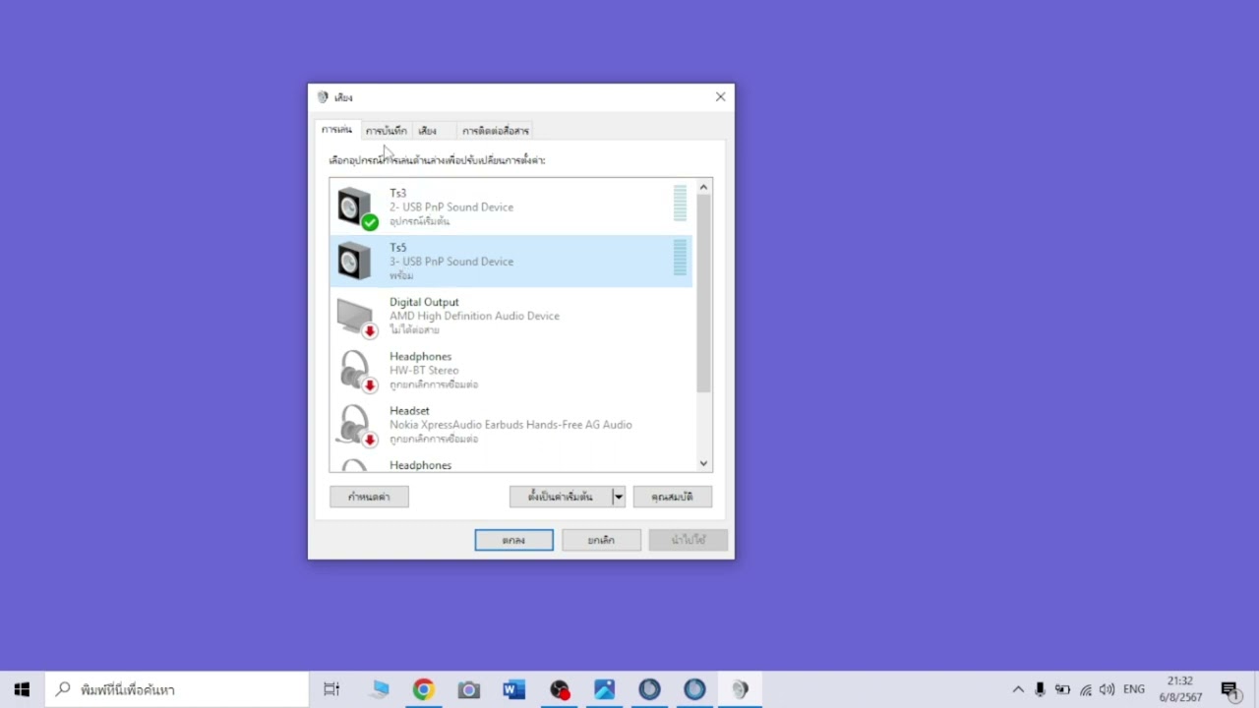Click the microphone tray icon
The height and width of the screenshot is (708, 1259).
pos(1040,689)
